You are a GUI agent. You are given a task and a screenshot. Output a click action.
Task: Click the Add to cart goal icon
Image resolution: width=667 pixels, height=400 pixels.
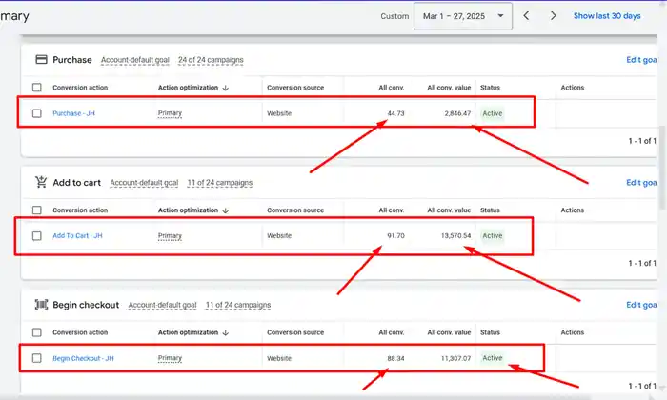click(x=41, y=182)
